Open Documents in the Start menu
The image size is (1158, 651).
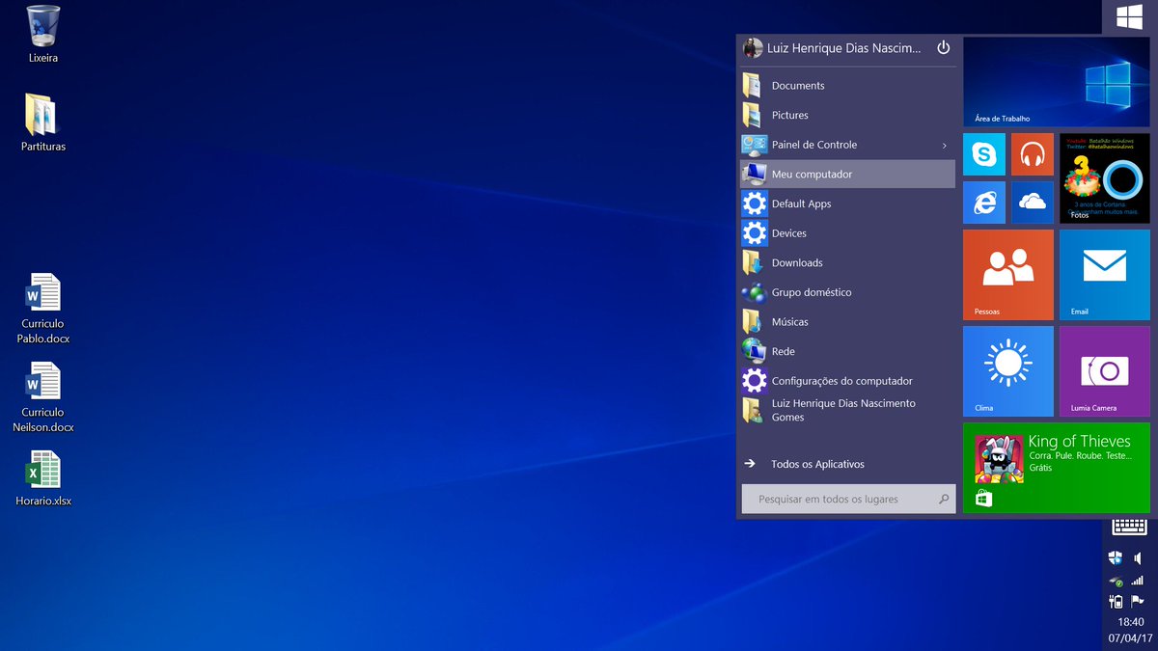pyautogui.click(x=848, y=86)
